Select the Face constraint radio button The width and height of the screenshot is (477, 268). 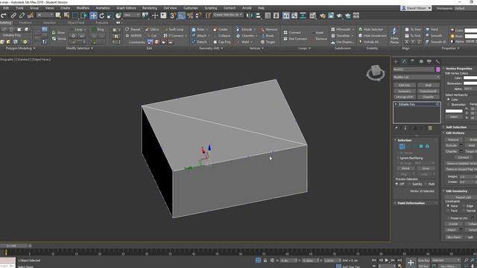[x=448, y=211]
